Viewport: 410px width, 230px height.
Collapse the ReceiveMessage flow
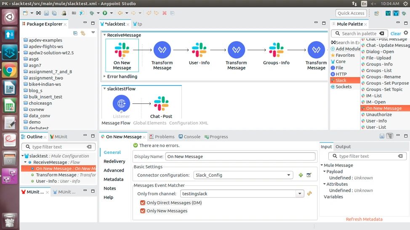pos(104,35)
